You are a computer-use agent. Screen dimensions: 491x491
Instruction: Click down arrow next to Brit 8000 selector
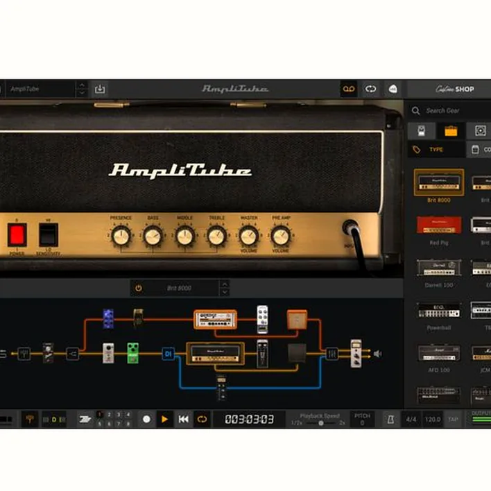(x=225, y=292)
